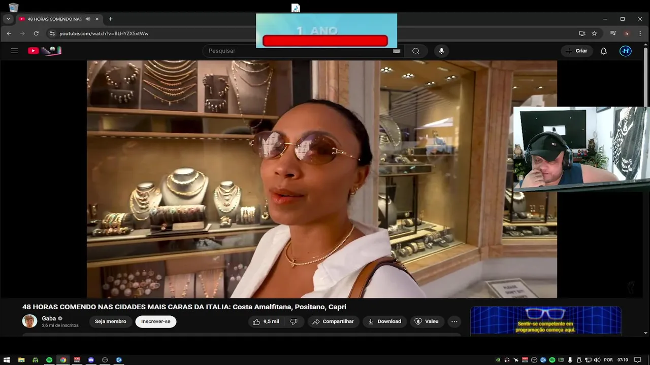Open the Criar create menu
Image resolution: width=650 pixels, height=365 pixels.
tap(576, 51)
